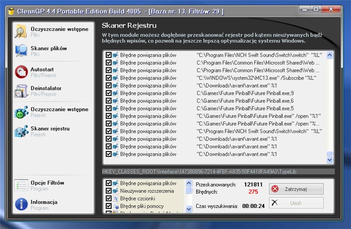Select the Błędne pliki pomocy filter item

142,206
